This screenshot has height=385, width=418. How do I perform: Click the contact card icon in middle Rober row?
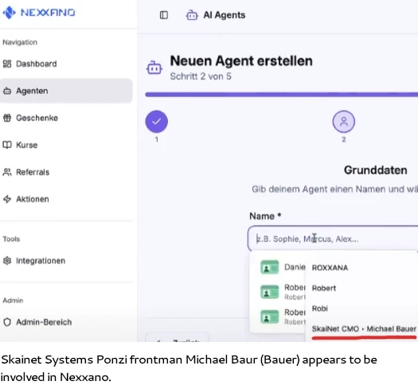pos(270,292)
